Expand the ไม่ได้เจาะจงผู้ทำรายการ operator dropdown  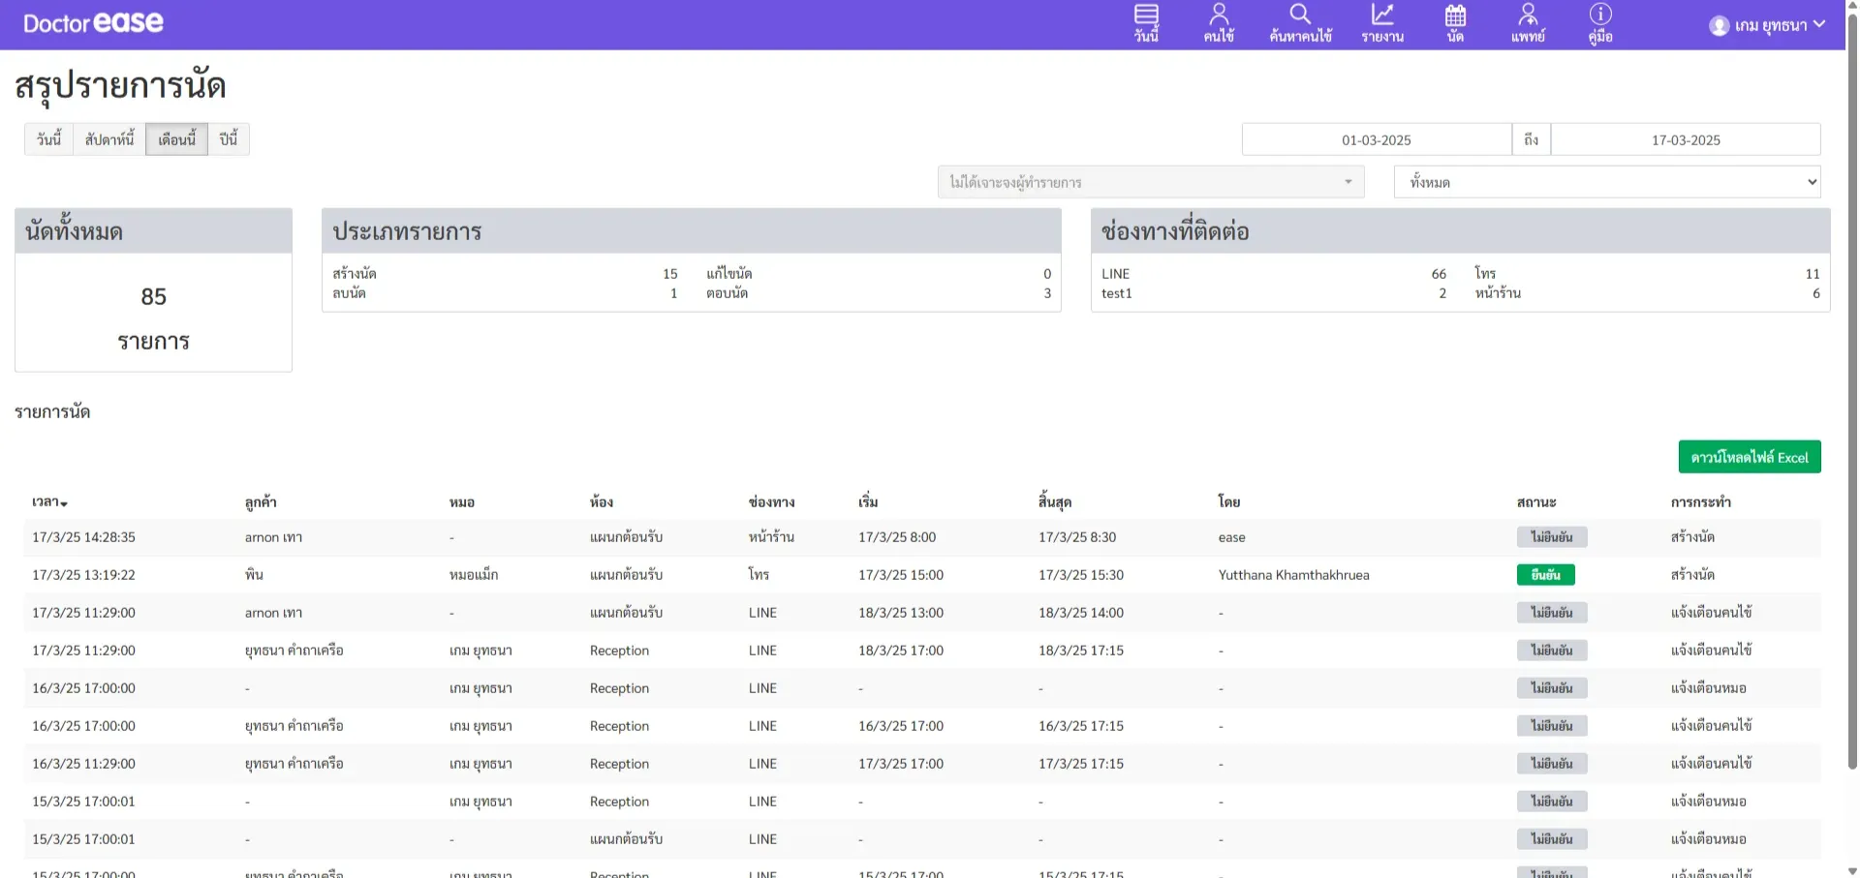pyautogui.click(x=1150, y=182)
